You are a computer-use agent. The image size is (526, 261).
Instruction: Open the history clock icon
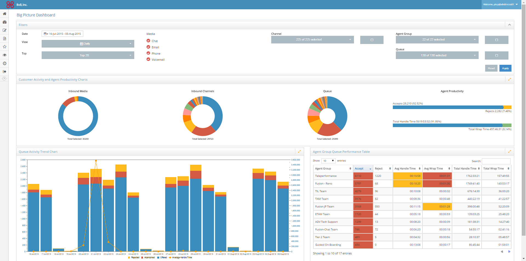(4, 63)
